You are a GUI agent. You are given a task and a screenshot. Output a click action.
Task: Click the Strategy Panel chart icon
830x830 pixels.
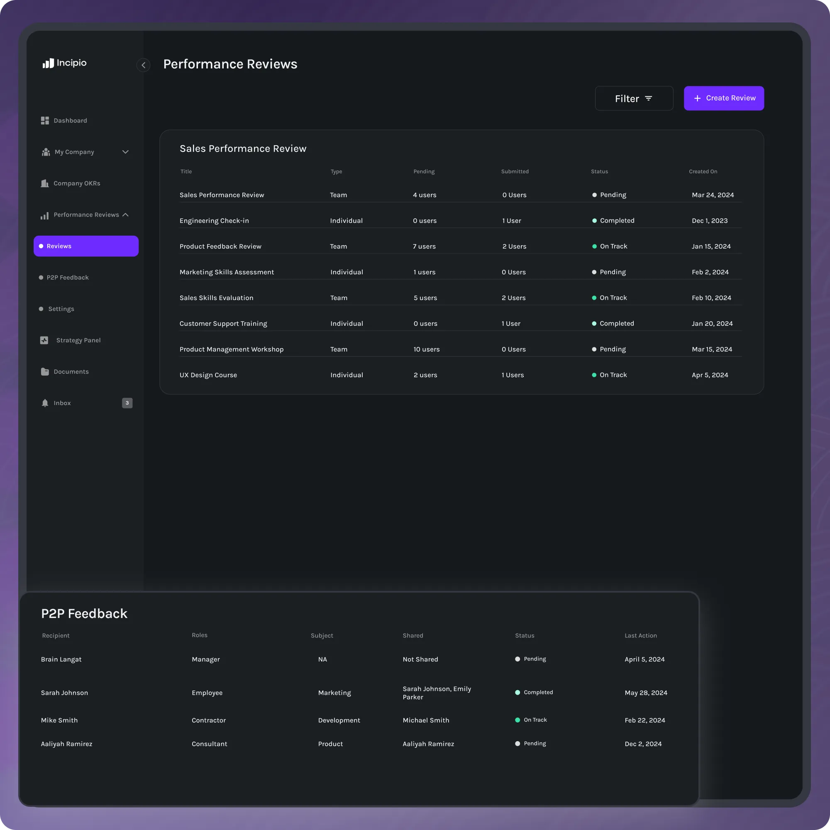(44, 340)
